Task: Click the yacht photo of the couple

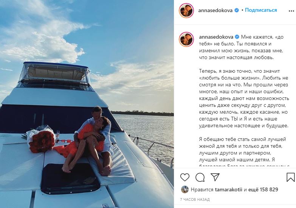Action: [x=87, y=104]
